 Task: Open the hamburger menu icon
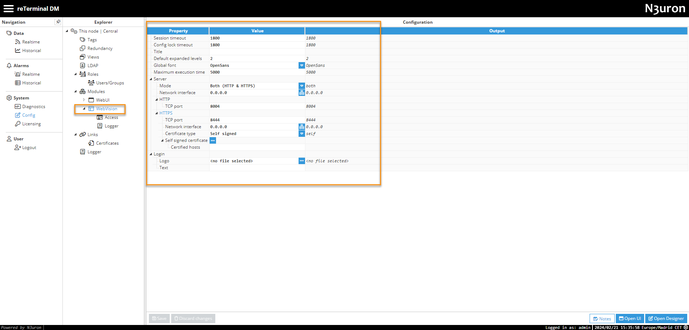click(8, 9)
